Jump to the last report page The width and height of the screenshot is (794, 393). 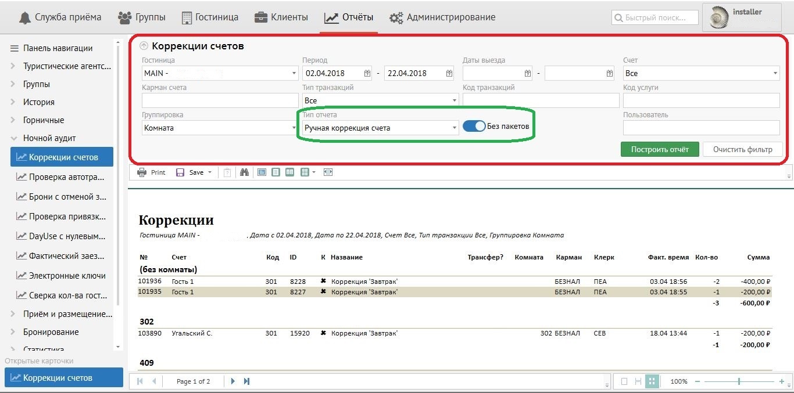[246, 381]
